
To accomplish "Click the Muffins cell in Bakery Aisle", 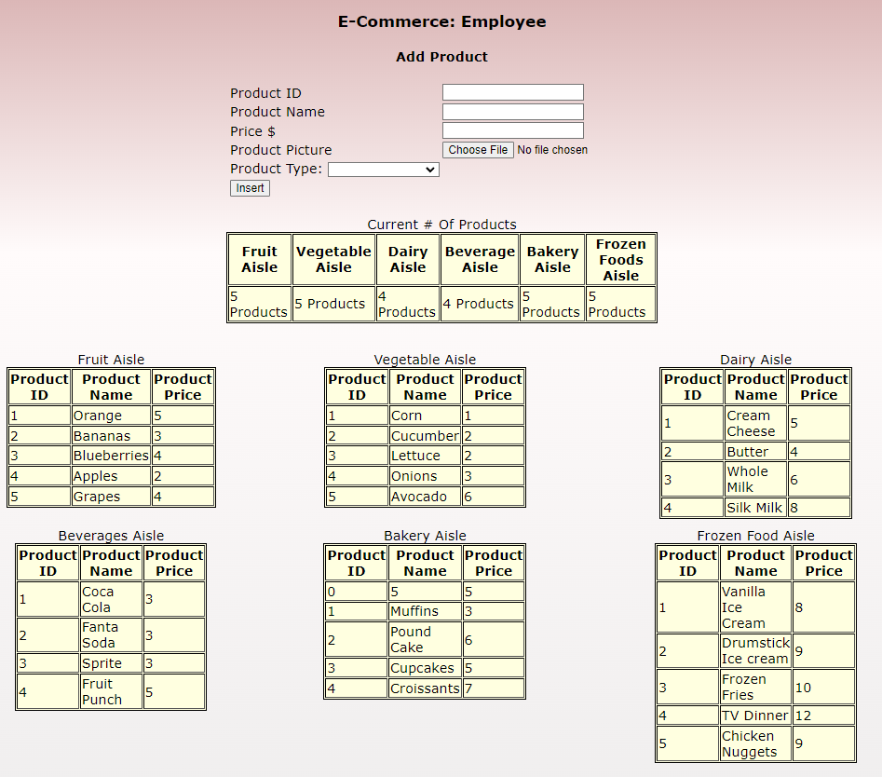I will (425, 611).
